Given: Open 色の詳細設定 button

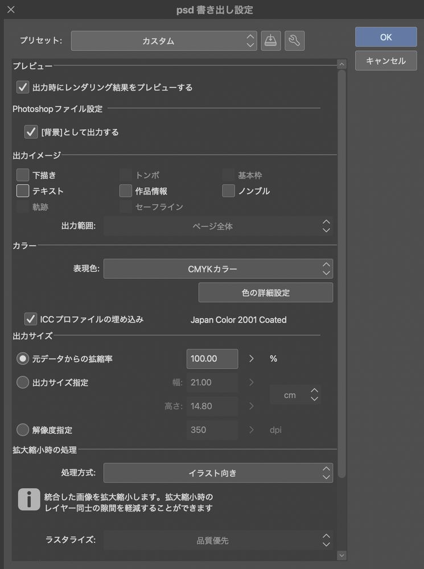Looking at the screenshot, I should 266,293.
